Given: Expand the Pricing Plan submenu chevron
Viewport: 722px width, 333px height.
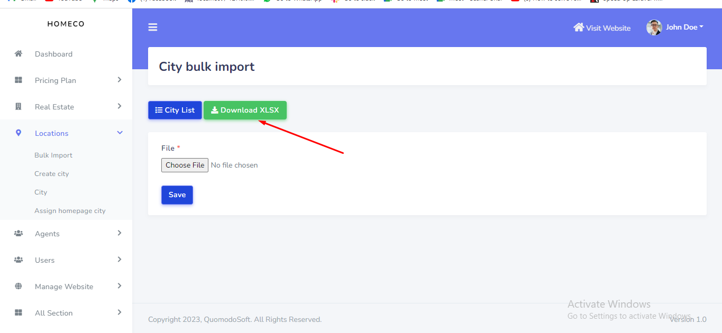Looking at the screenshot, I should [120, 80].
